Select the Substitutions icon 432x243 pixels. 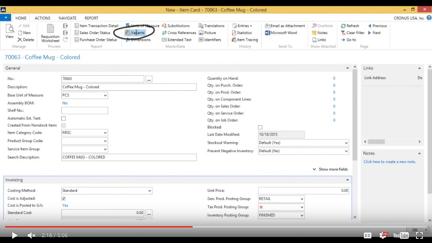[x=176, y=25]
